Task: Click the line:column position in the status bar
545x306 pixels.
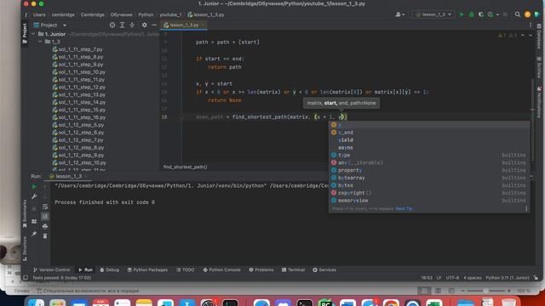Action: (427, 278)
